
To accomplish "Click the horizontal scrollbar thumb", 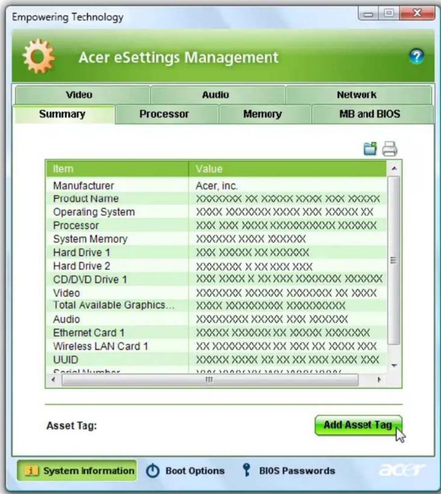I will [210, 380].
